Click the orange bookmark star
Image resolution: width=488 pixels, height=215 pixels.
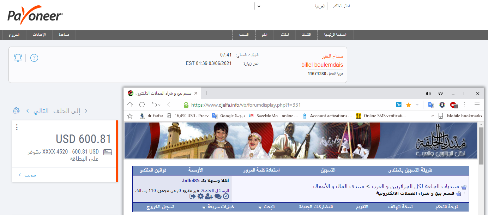(x=409, y=105)
